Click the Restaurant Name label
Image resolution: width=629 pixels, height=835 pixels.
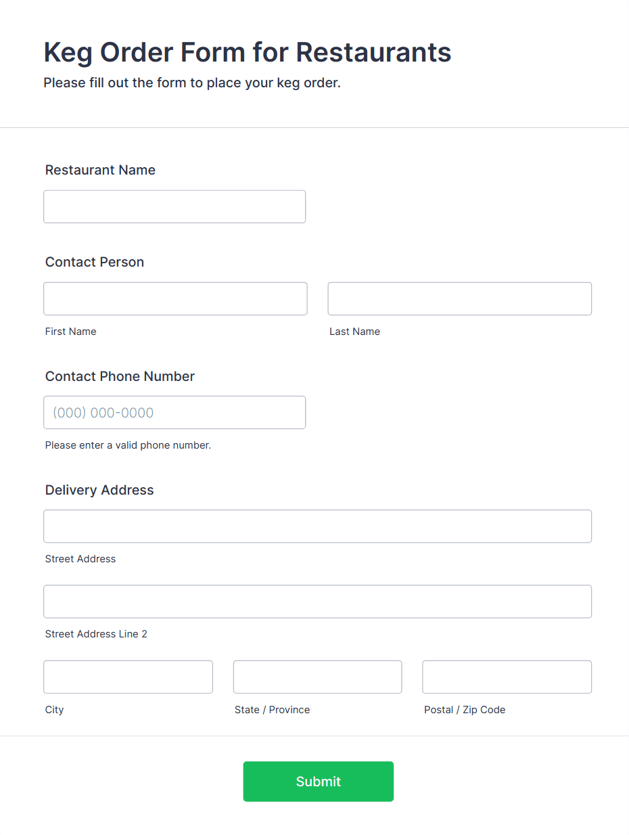tap(100, 170)
